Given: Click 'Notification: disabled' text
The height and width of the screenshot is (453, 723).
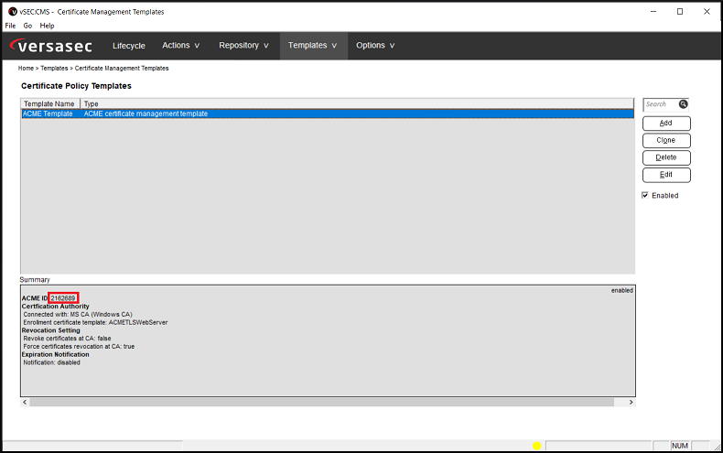Looking at the screenshot, I should (x=51, y=362).
